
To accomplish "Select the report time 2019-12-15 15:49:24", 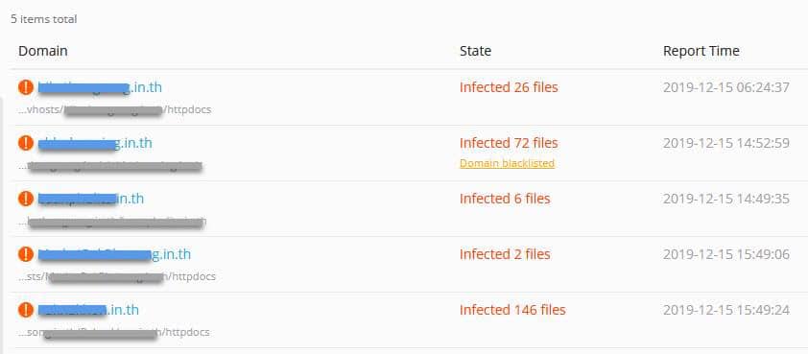I will 726,310.
